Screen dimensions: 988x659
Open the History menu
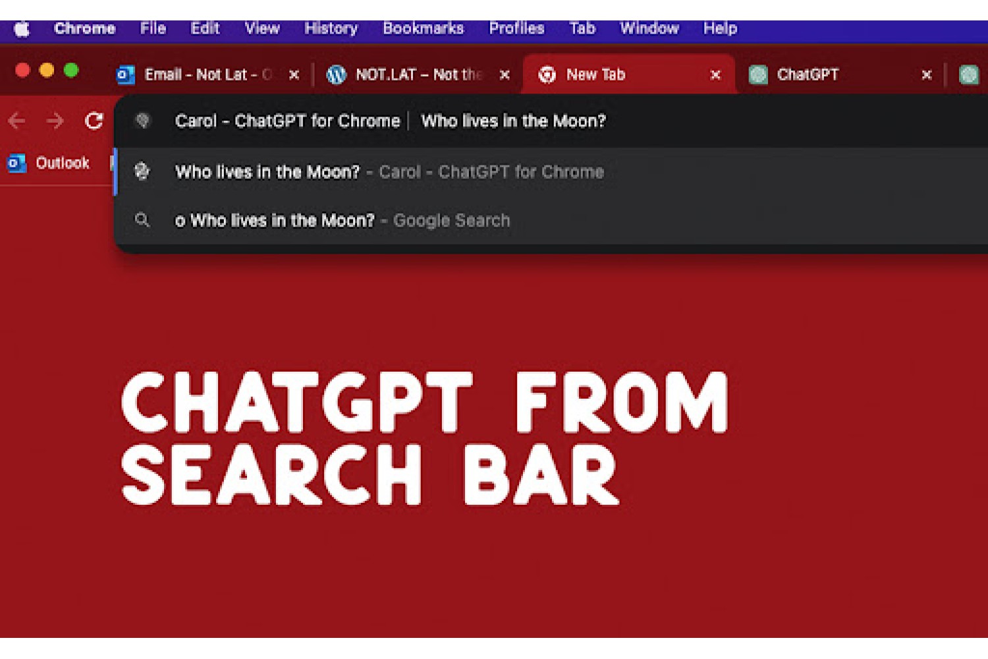(x=331, y=28)
